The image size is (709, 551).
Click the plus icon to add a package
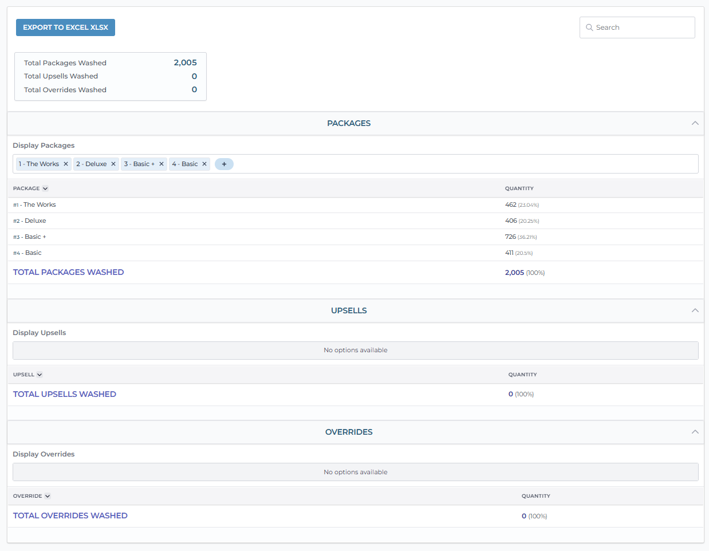224,164
